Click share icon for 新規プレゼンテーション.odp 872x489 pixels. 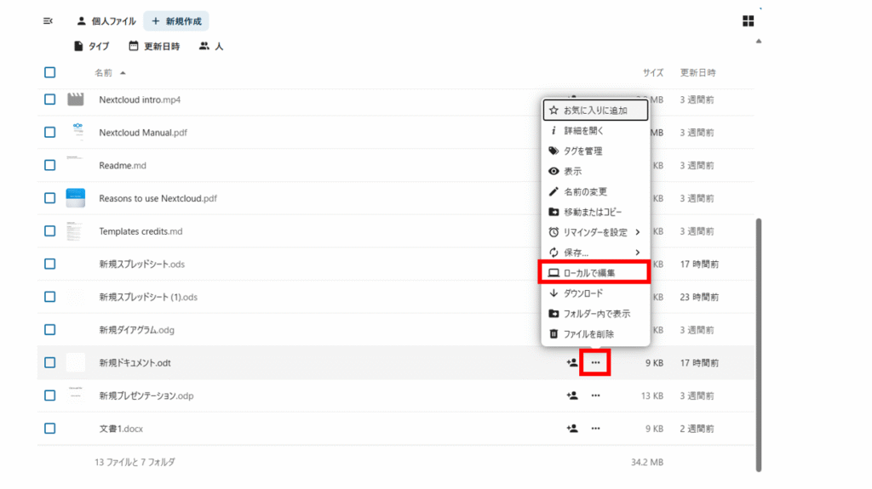(x=572, y=395)
